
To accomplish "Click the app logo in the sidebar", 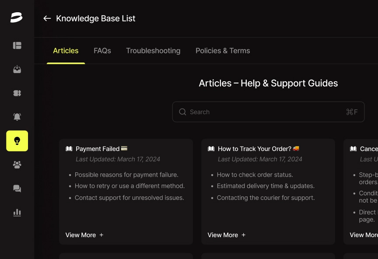I will coord(17,18).
